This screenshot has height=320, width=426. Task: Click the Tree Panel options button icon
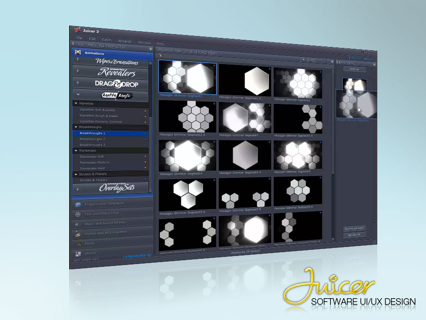(151, 49)
